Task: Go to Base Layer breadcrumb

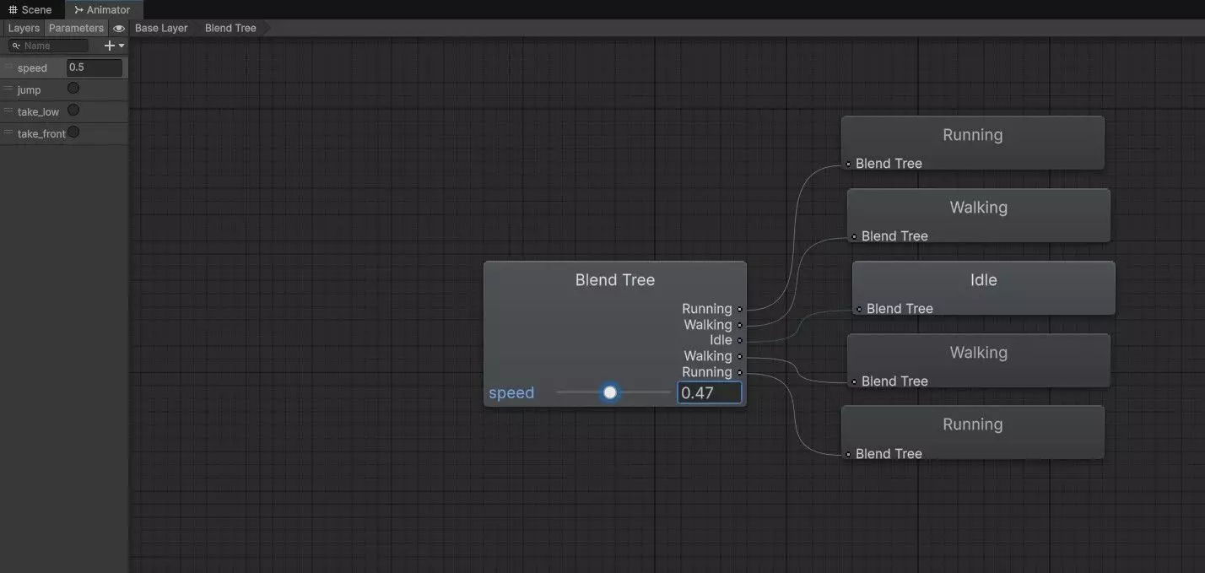Action: point(161,28)
